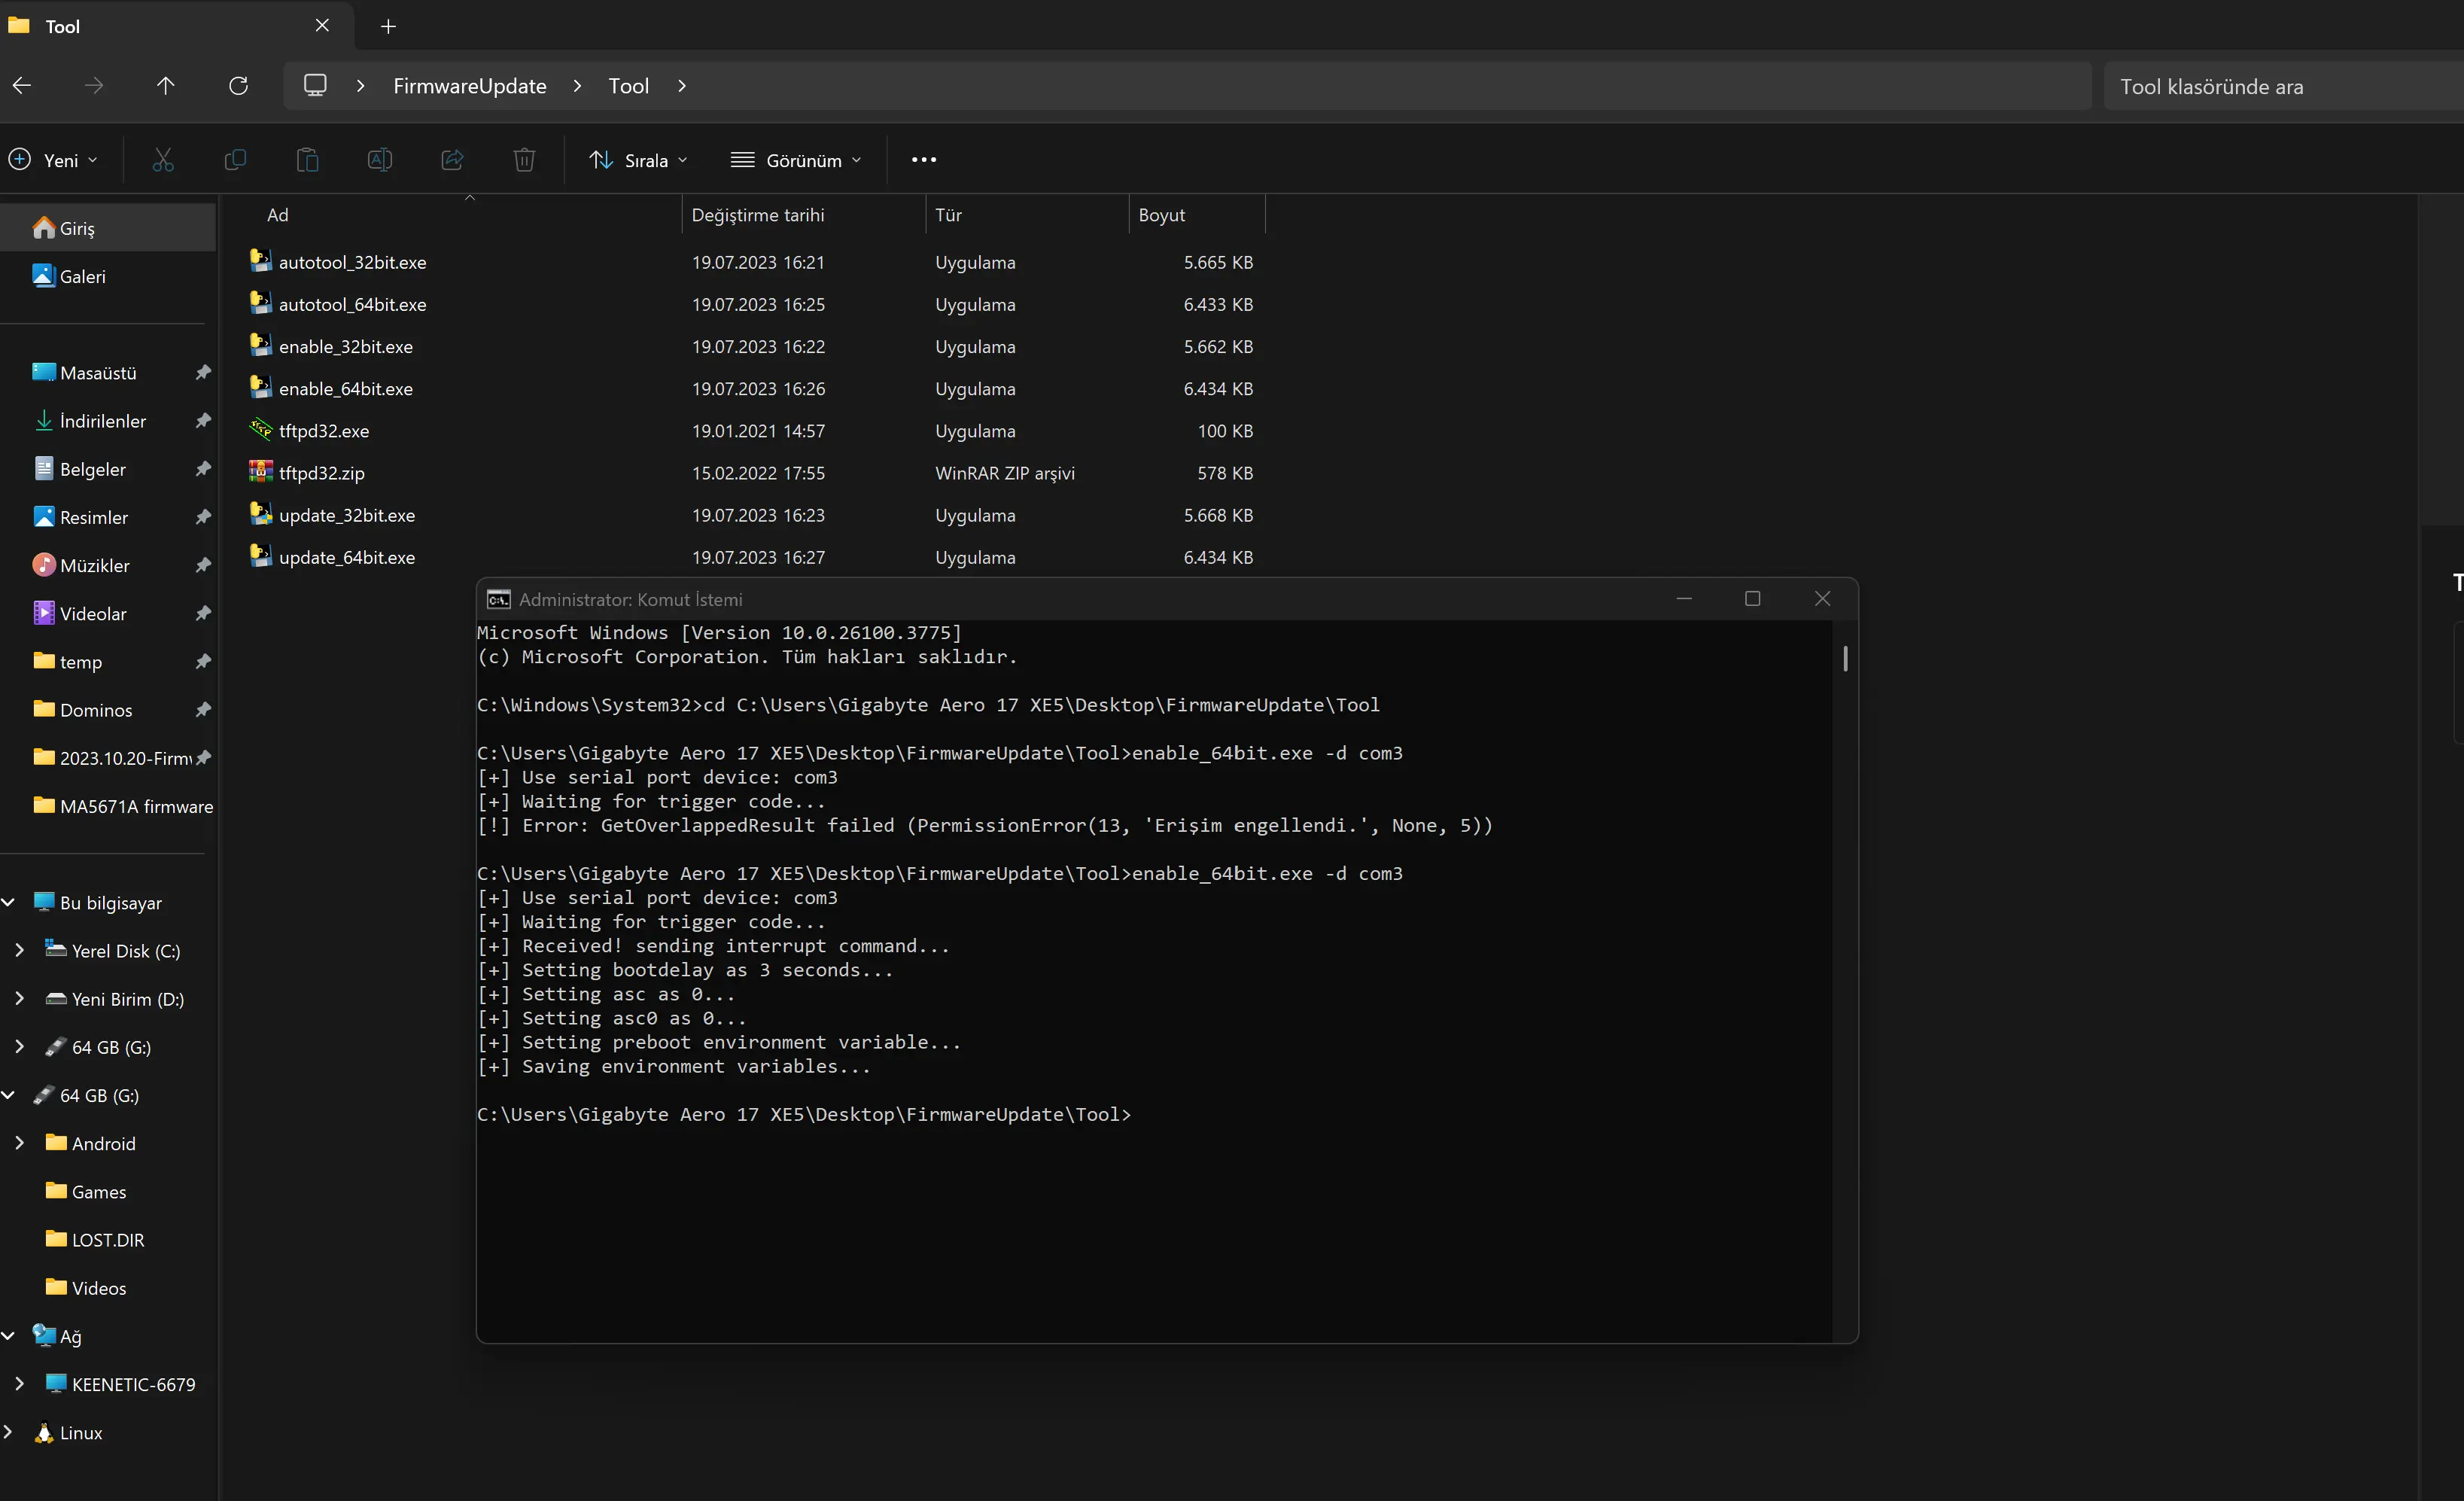The width and height of the screenshot is (2464, 1501).
Task: Click chevron after Tool in breadcrumb
Action: point(682,86)
